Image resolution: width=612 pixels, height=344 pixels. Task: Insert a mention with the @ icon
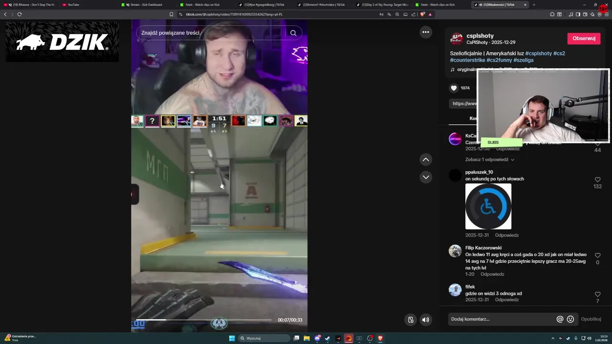(560, 319)
